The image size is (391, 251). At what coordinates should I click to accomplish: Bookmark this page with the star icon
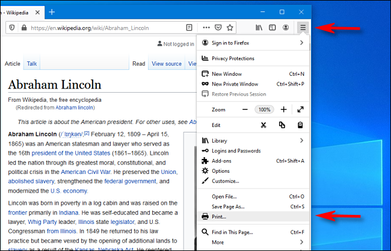230,28
